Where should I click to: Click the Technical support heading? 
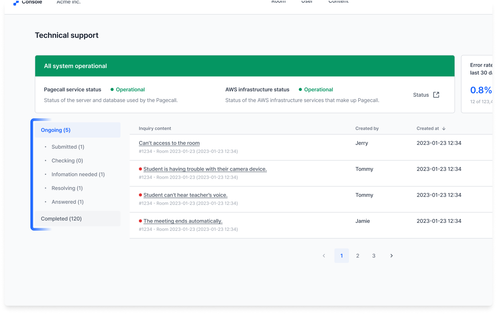point(66,35)
